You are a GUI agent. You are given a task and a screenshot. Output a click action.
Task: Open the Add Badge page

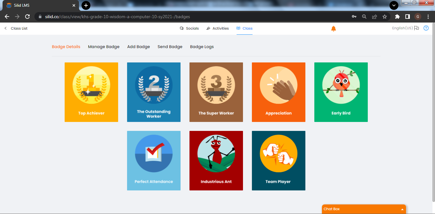tap(139, 46)
